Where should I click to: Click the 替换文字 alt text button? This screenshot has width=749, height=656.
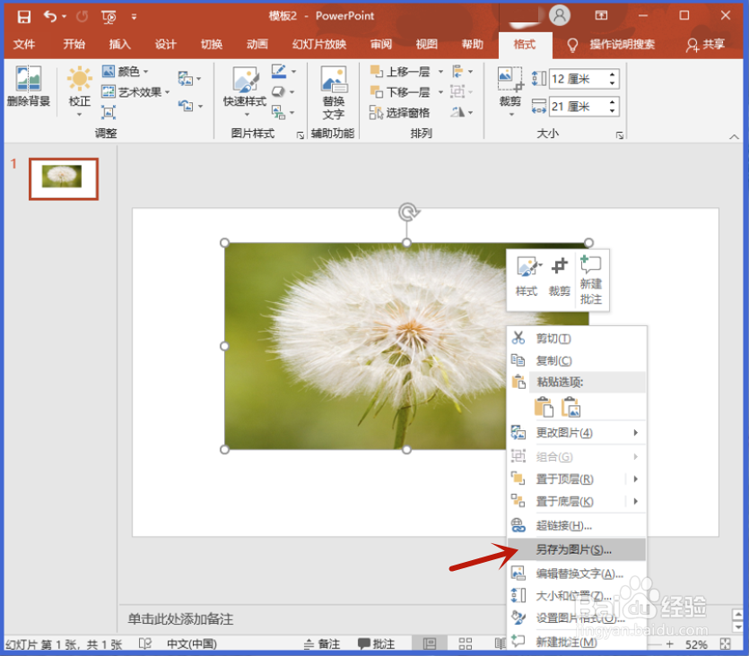(x=334, y=92)
